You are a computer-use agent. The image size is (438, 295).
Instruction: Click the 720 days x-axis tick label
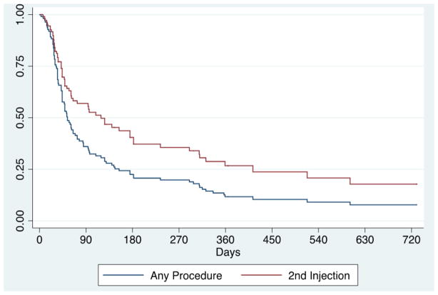coord(410,240)
